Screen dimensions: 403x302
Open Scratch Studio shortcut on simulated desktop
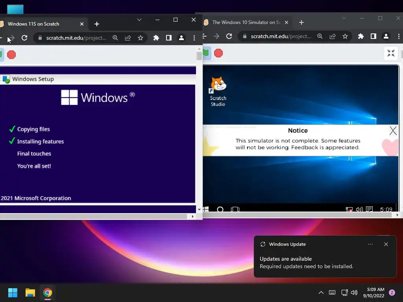218,91
